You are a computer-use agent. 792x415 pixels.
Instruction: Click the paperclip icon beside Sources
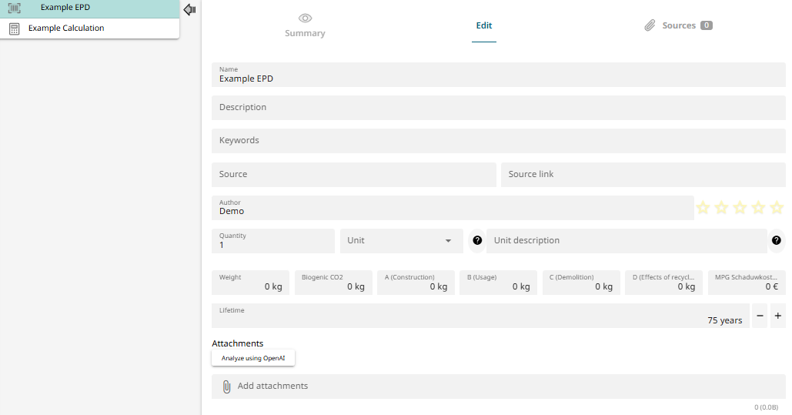click(650, 25)
